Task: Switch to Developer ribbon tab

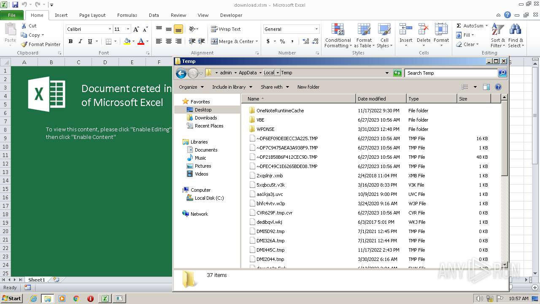Action: click(x=231, y=15)
